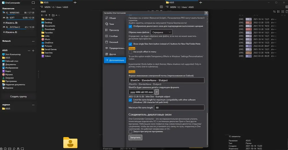288x150 pixels.
Task: Enable the Use acrylic effect in menu checkbox
Action: (x=130, y=52)
